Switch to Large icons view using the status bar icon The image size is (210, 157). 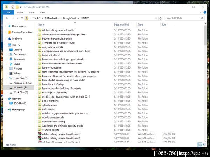(x=204, y=145)
